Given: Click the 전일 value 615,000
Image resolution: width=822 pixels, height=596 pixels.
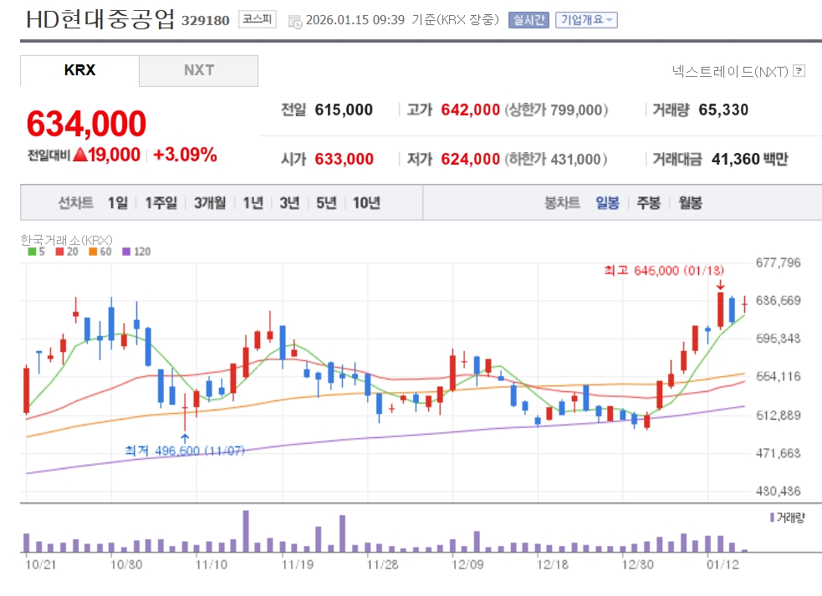Looking at the screenshot, I should [344, 110].
